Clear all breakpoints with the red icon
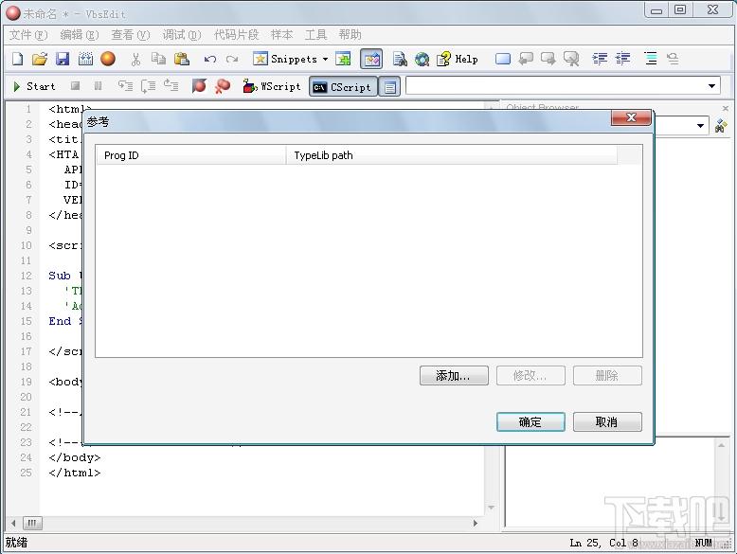Image resolution: width=737 pixels, height=554 pixels. pyautogui.click(x=223, y=86)
